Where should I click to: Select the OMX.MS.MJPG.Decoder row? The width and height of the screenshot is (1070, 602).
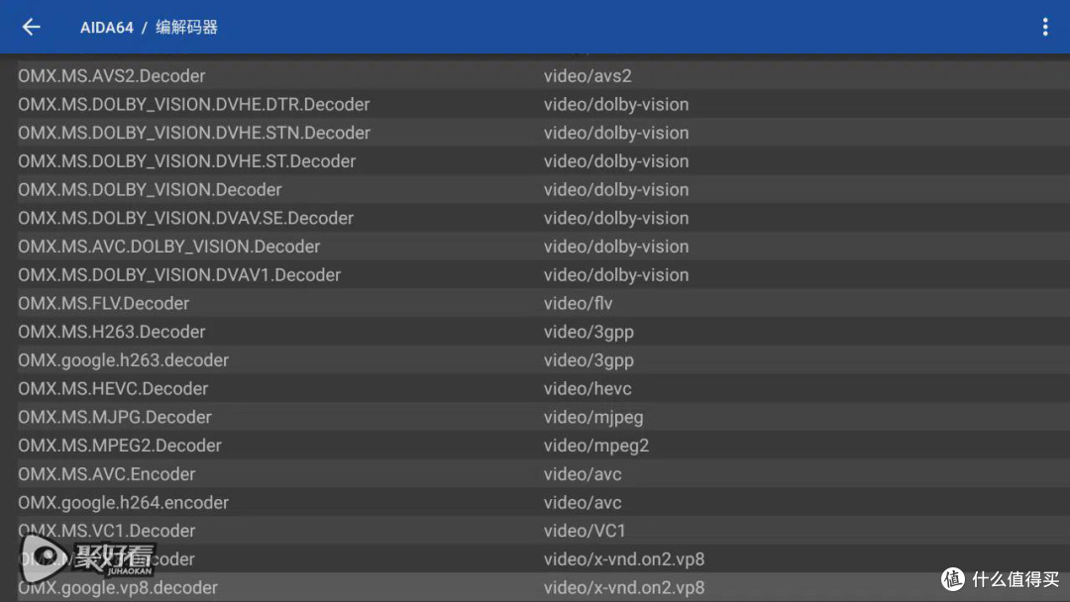pos(115,418)
